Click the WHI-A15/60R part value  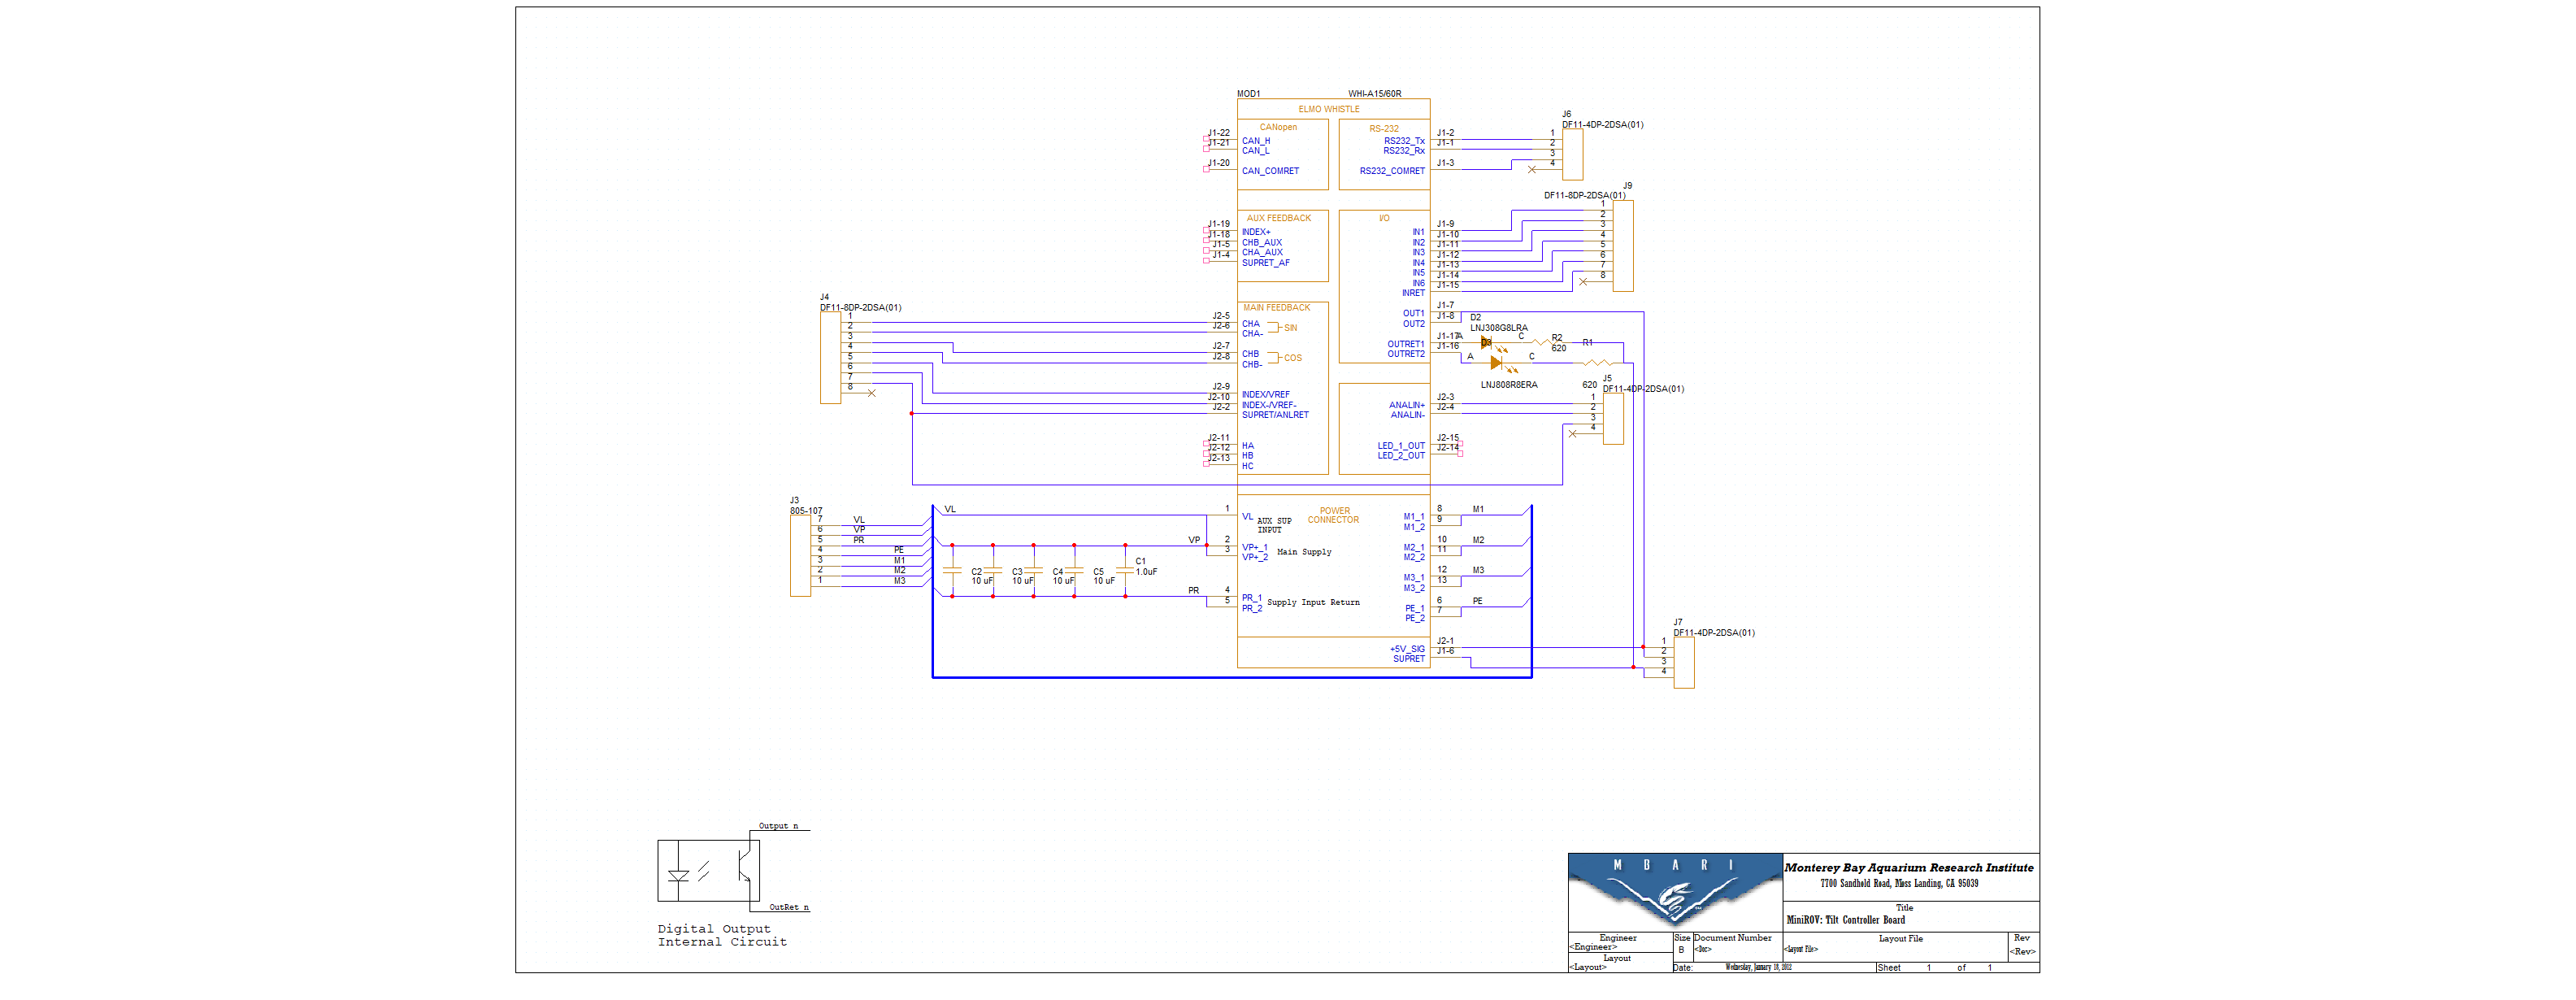tap(1375, 94)
